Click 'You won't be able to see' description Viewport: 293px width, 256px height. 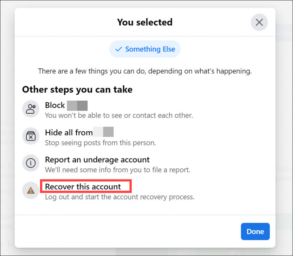119,115
